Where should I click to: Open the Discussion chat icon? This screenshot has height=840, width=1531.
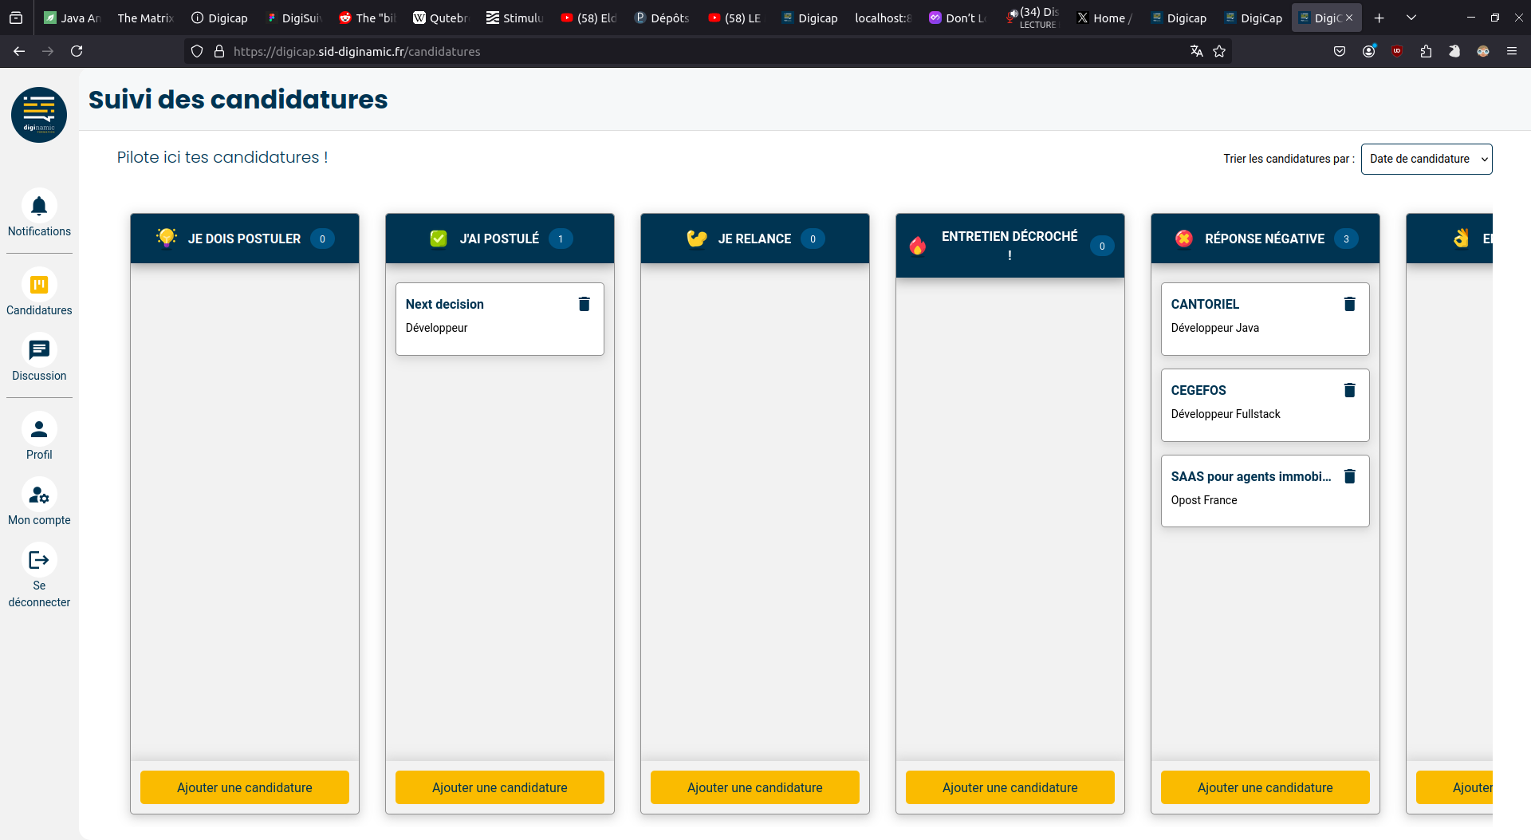pos(39,351)
